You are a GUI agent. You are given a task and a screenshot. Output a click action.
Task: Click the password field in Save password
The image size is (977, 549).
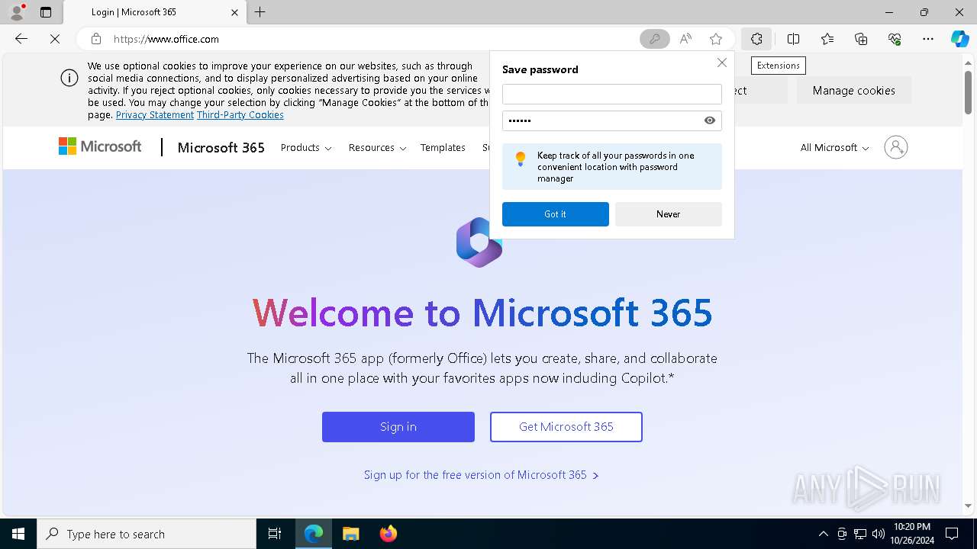611,120
